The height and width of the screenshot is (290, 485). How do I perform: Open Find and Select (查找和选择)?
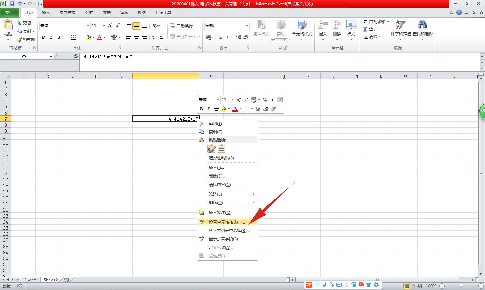tap(422, 30)
